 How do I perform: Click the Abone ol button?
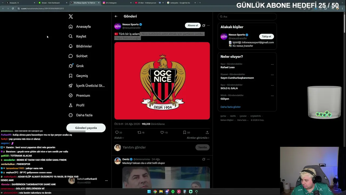point(193,25)
